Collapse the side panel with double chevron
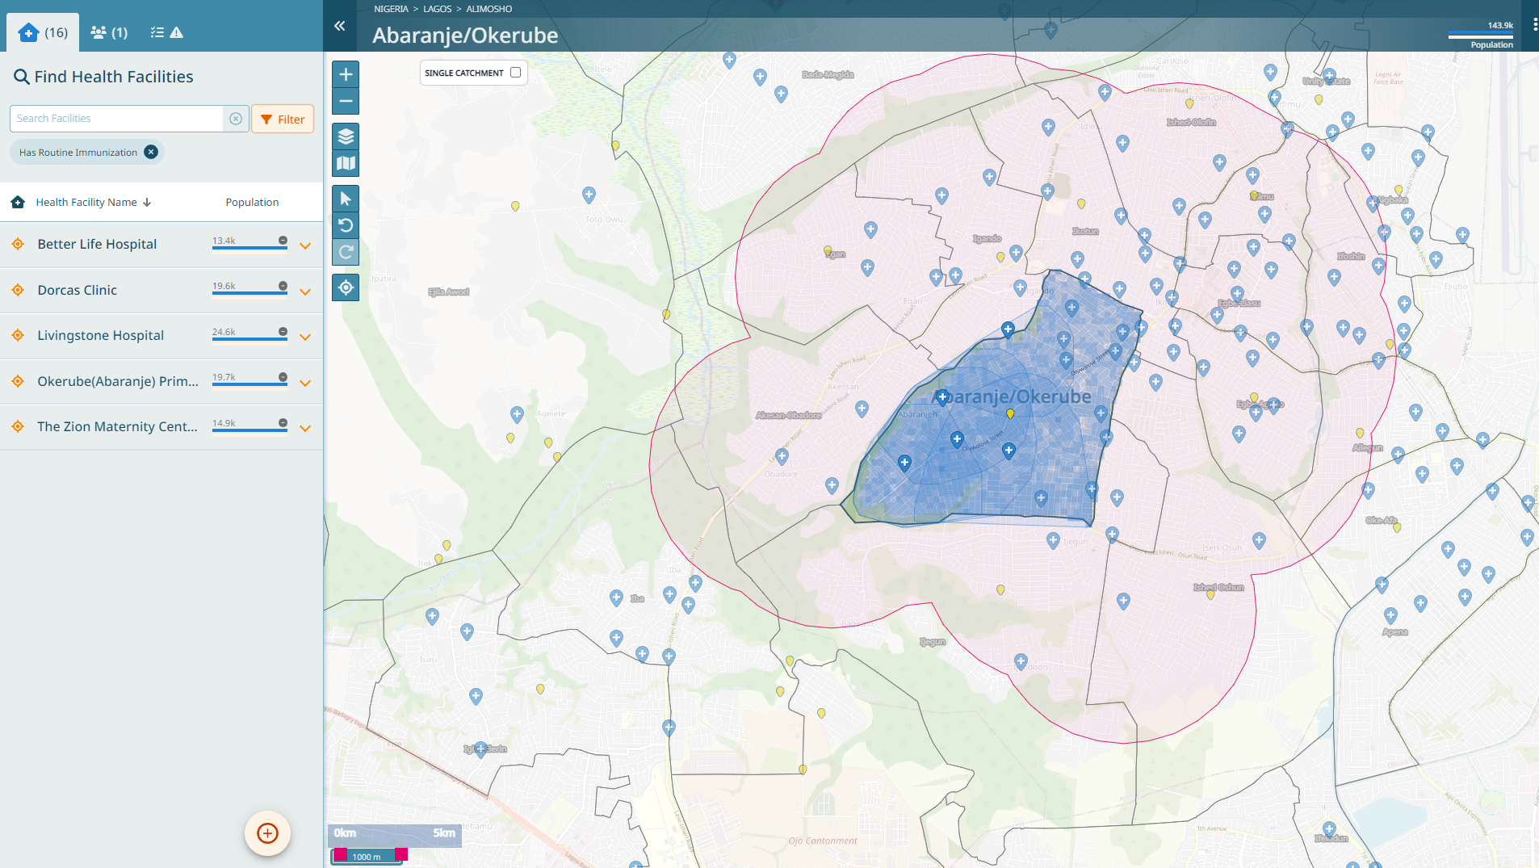Image resolution: width=1539 pixels, height=868 pixels. [340, 26]
